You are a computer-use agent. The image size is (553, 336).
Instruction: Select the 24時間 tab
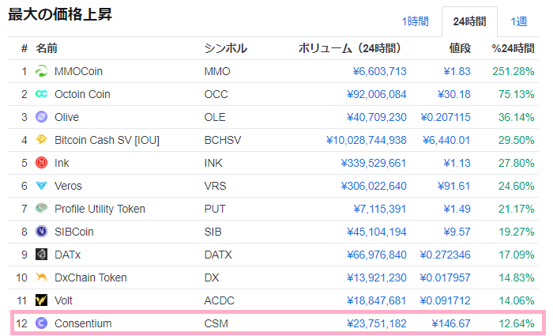469,21
